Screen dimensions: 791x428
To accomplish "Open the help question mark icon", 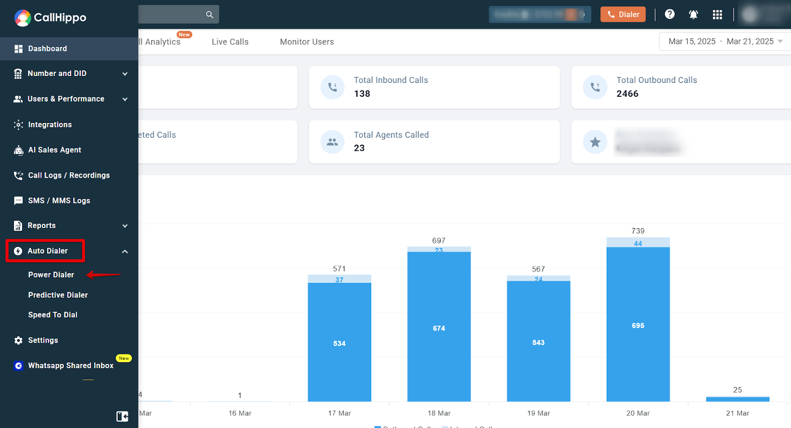I will pos(669,14).
